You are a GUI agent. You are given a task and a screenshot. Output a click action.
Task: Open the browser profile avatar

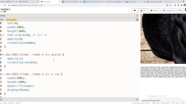185,5
